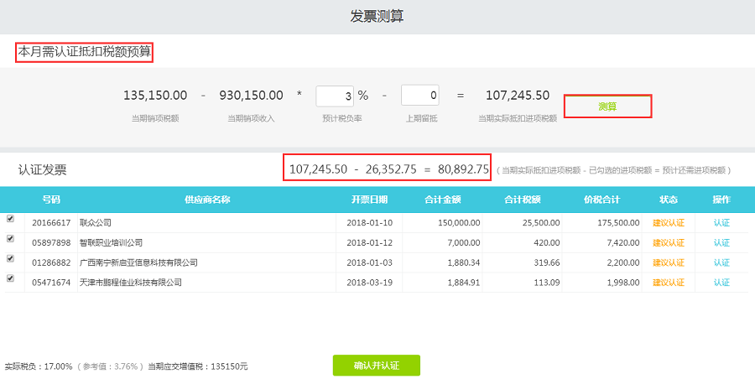Click the 合计税额 column header
Viewport: 755px width, 379px height.
coord(523,200)
